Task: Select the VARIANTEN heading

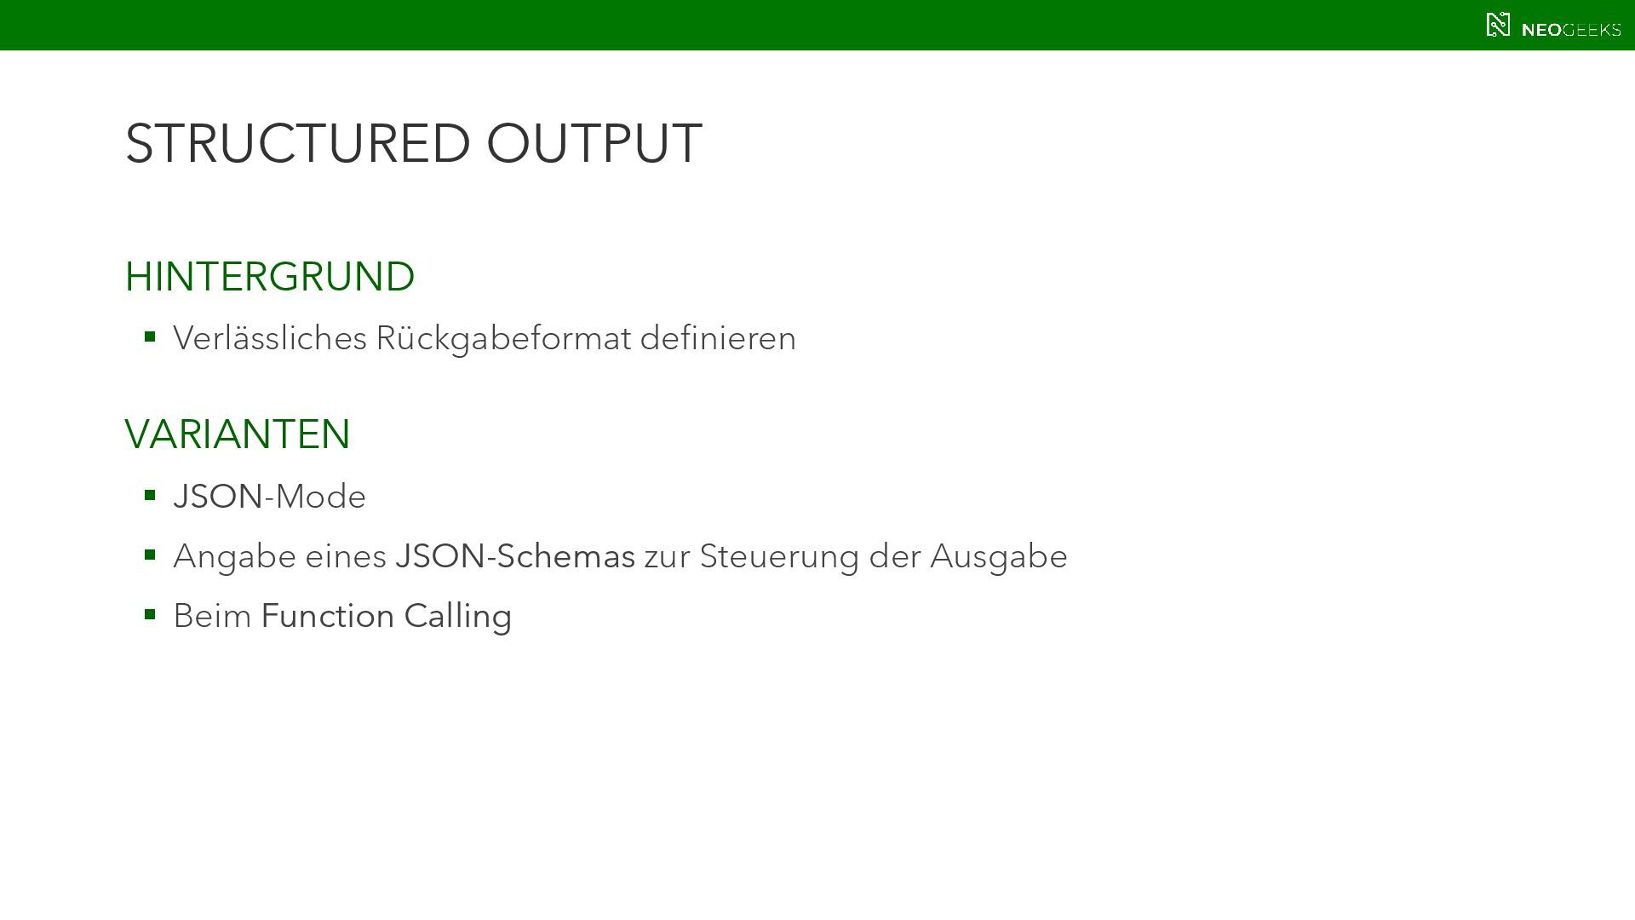Action: [x=237, y=434]
